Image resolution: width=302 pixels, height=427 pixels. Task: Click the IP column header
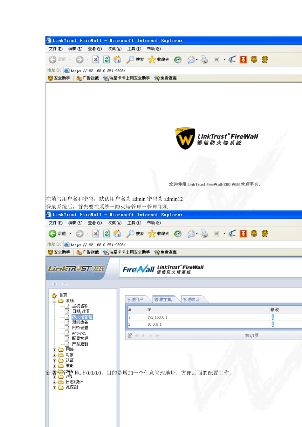(208, 309)
